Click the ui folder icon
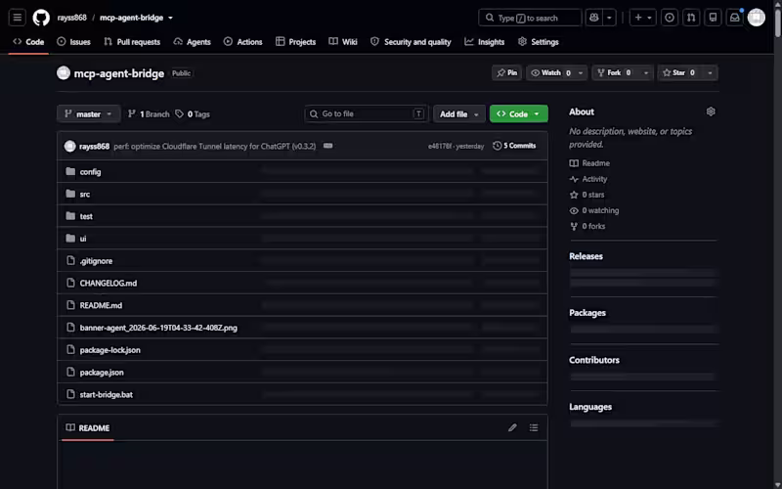The image size is (782, 489). (70, 238)
